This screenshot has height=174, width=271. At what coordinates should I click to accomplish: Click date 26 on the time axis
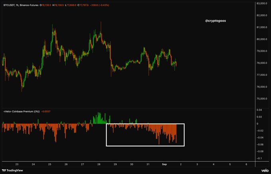[66, 164]
